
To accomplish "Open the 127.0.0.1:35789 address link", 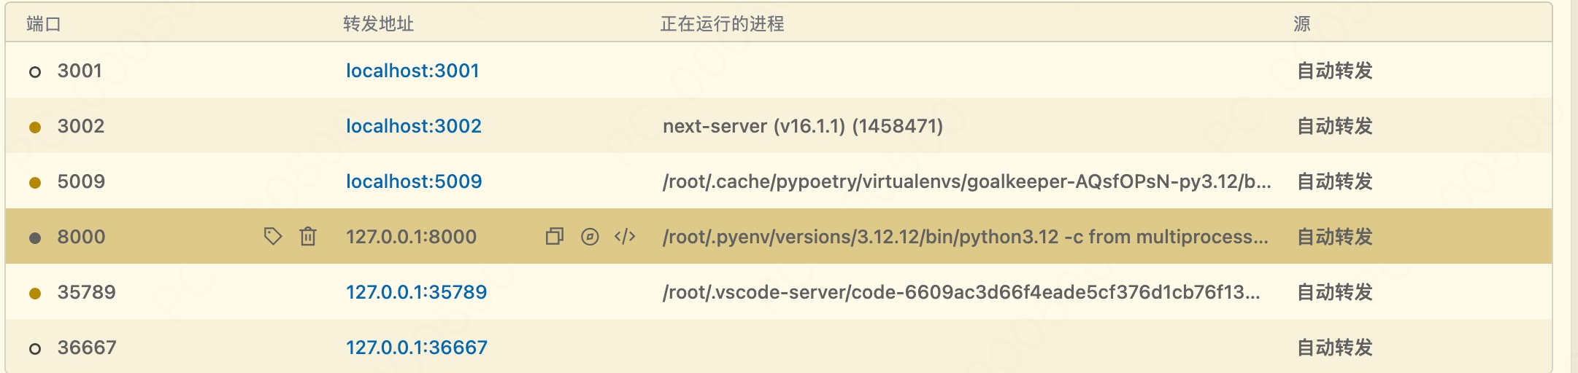I will [416, 292].
